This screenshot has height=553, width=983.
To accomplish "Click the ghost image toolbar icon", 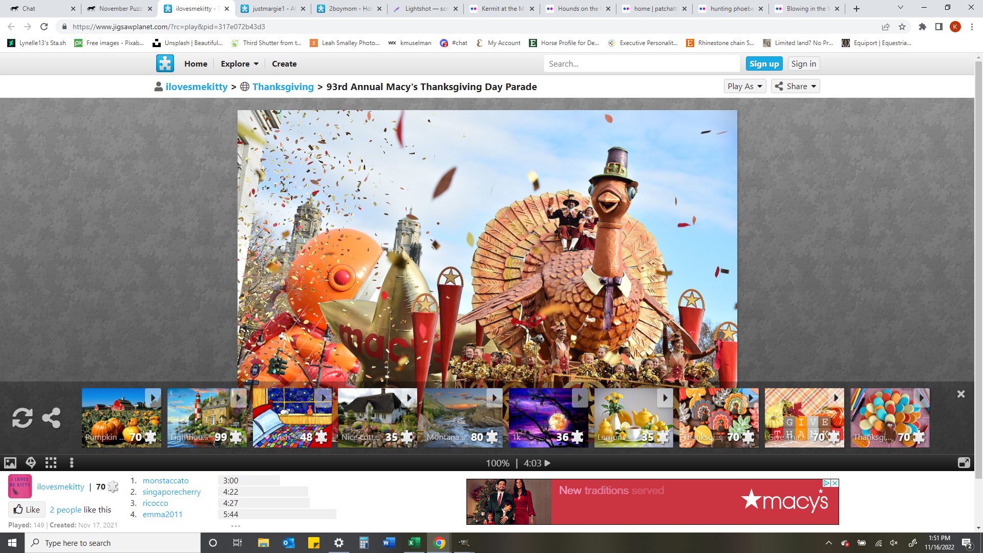I will 31,463.
